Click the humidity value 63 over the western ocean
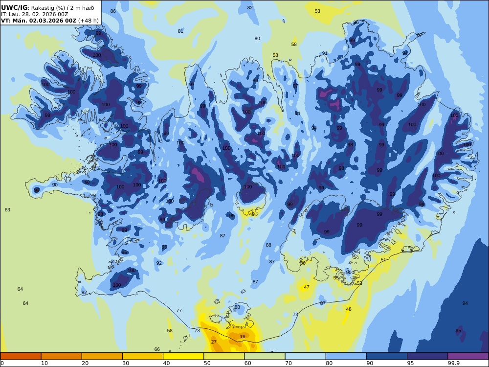 click(x=7, y=210)
